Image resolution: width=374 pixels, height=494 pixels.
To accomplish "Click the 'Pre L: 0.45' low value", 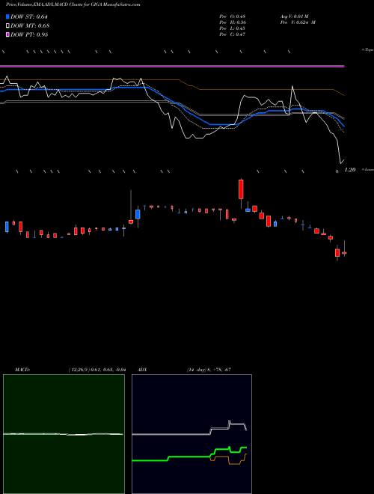I will (x=233, y=28).
